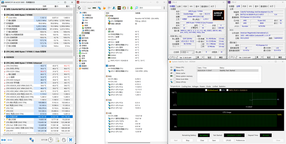The image size is (286, 144).
Task: Expand Core VIDs row in HWiNFO
Action: pos(5,18)
